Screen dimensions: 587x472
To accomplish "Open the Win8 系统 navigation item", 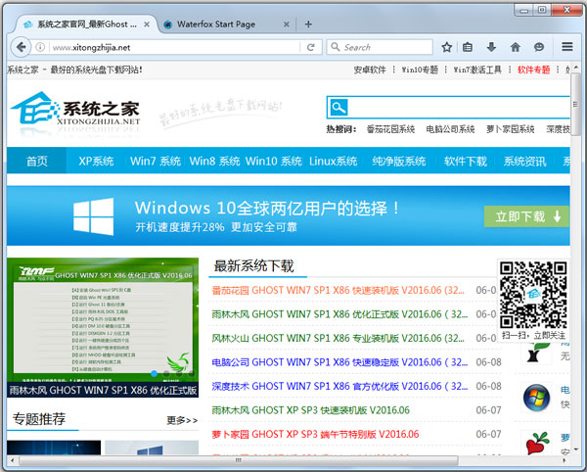I will tap(214, 161).
